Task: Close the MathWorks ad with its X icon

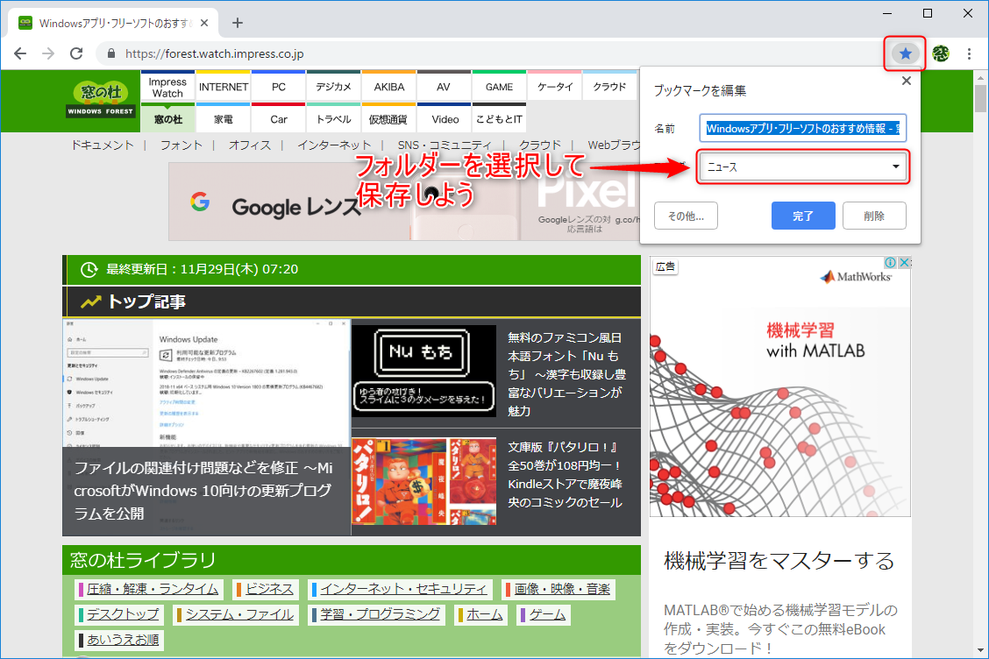Action: pos(904,261)
